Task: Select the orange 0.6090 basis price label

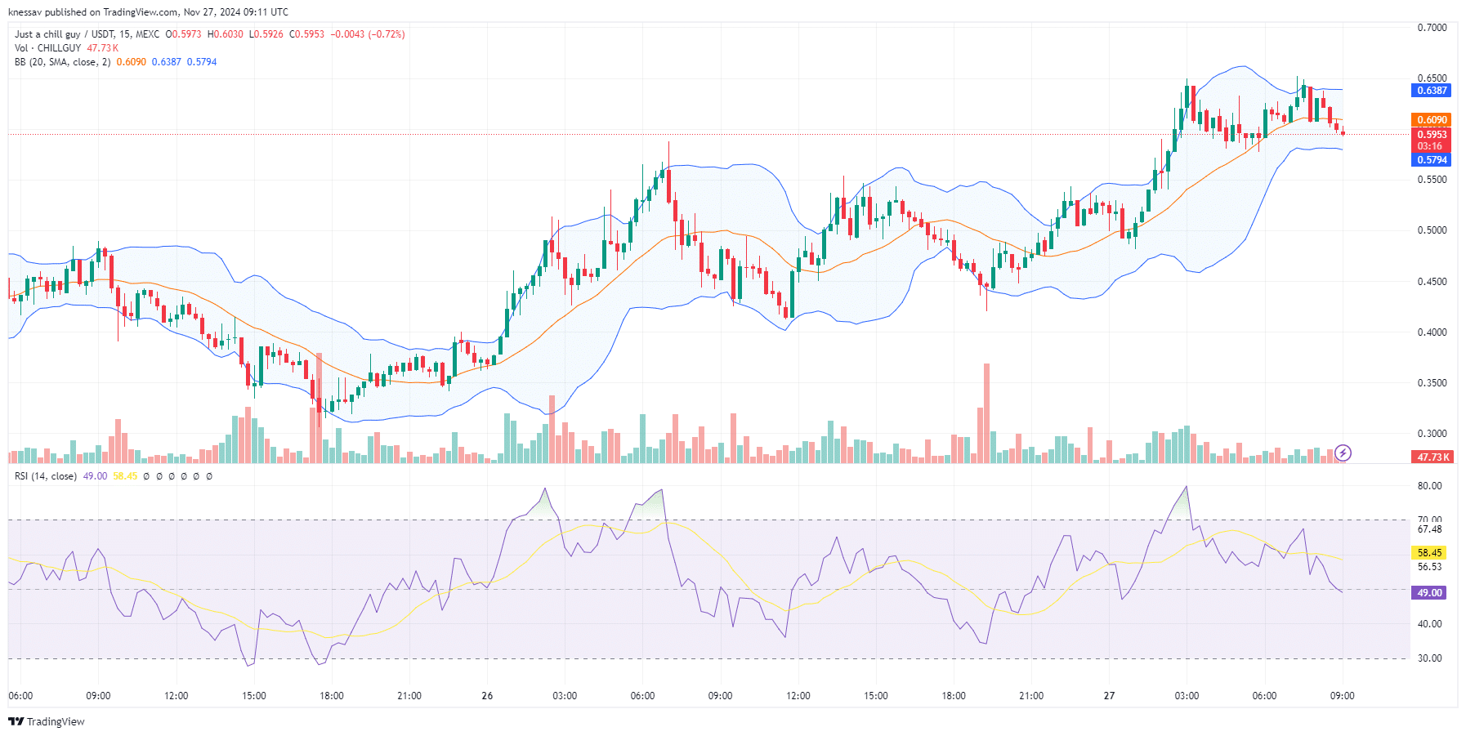Action: point(1432,120)
